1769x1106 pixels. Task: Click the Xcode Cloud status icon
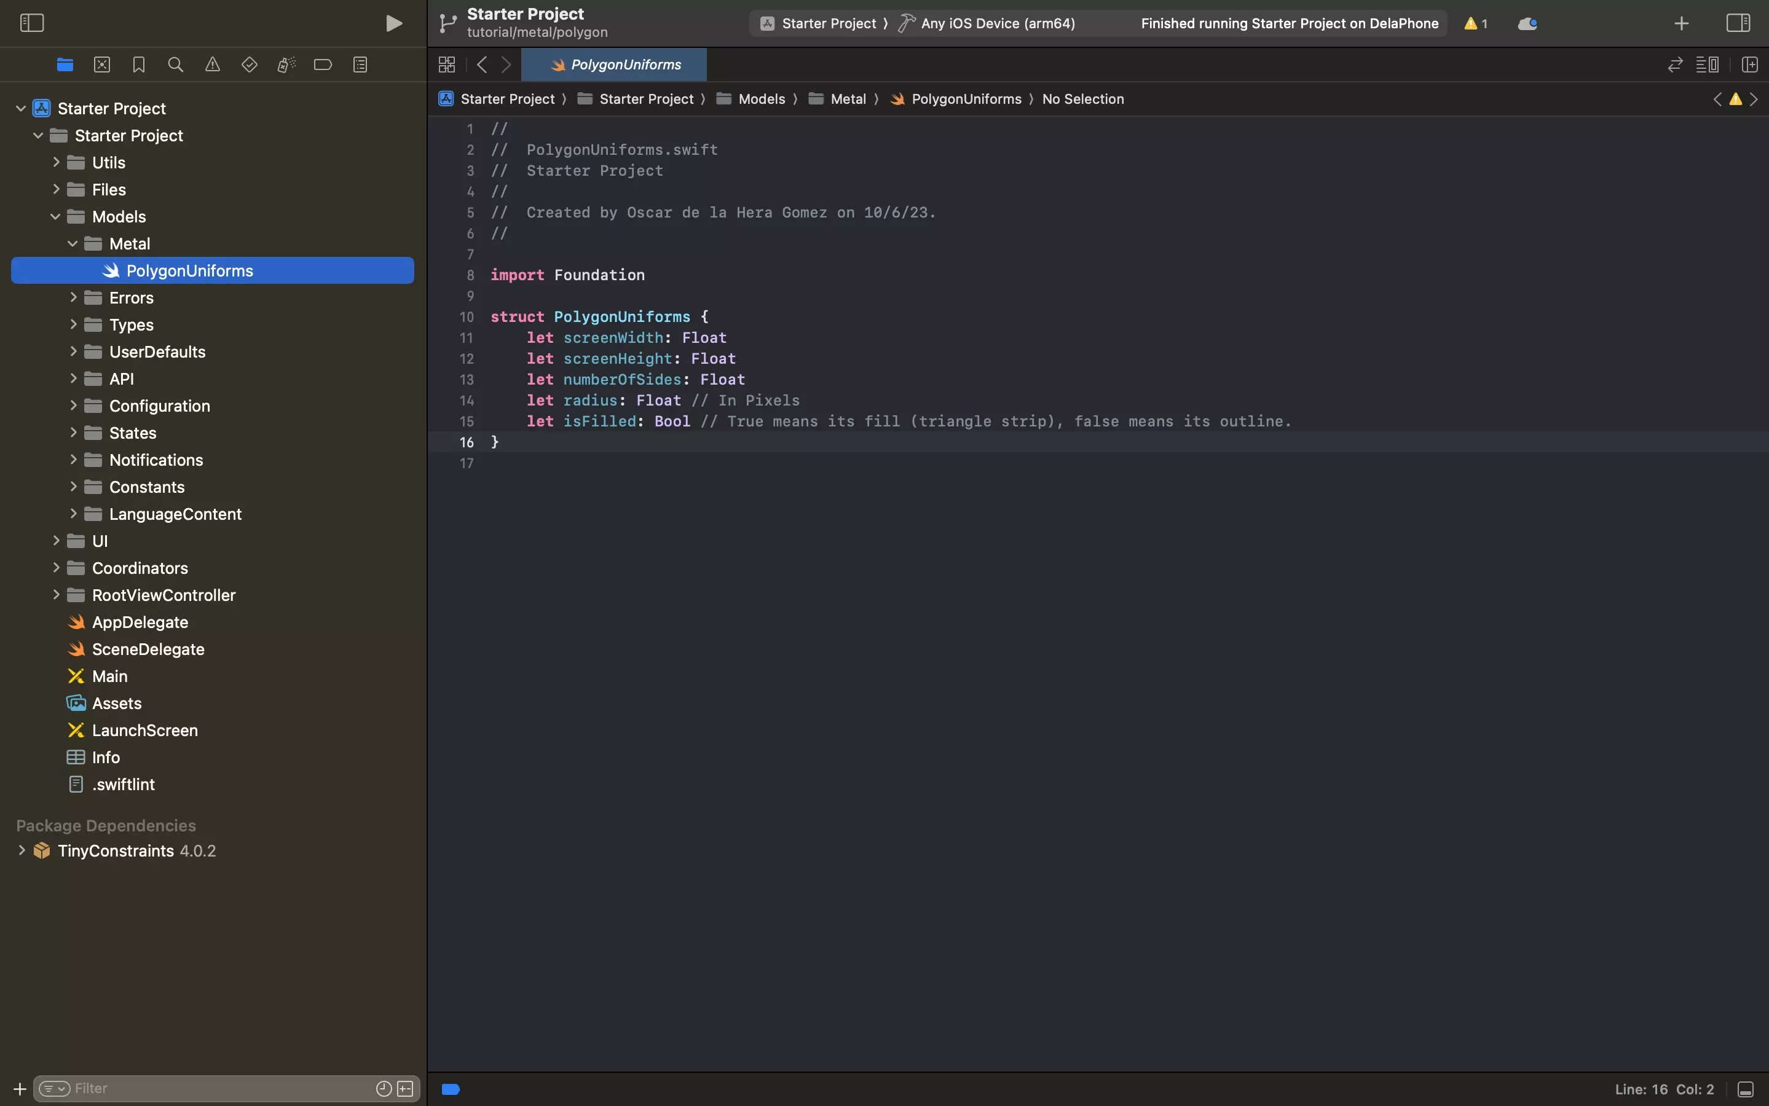pos(1527,23)
